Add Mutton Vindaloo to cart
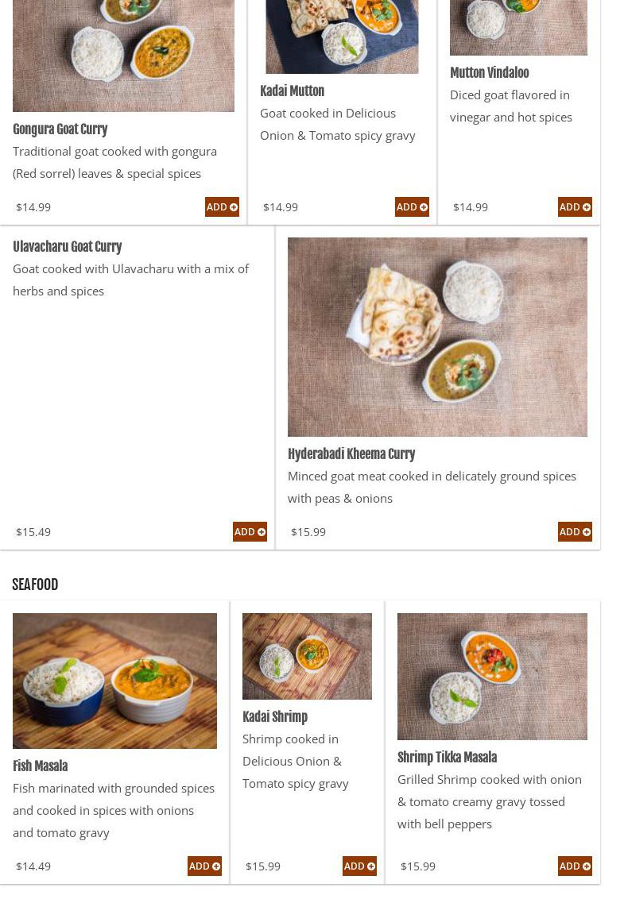 575,207
